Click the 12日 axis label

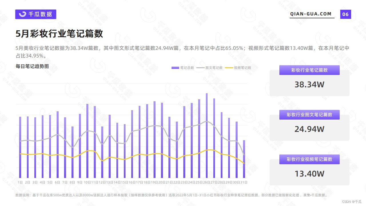tap(102, 182)
